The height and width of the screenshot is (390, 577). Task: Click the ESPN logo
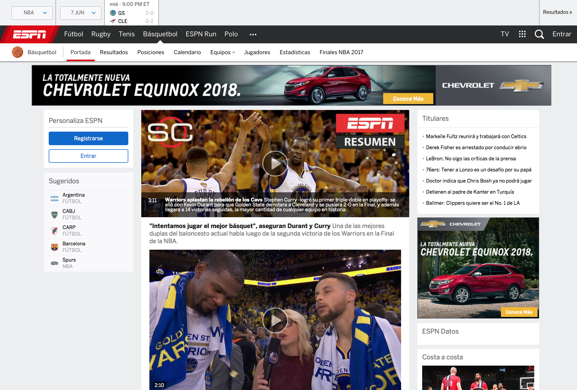[29, 34]
